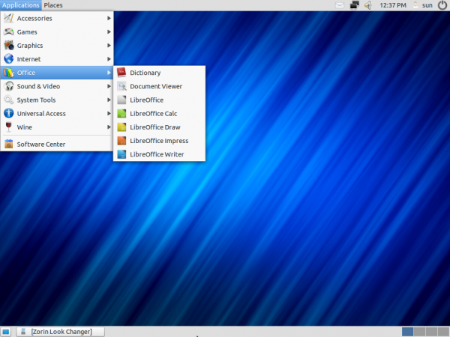Launch LibreOffice Impress menu entry
This screenshot has height=337, width=450.
click(159, 141)
